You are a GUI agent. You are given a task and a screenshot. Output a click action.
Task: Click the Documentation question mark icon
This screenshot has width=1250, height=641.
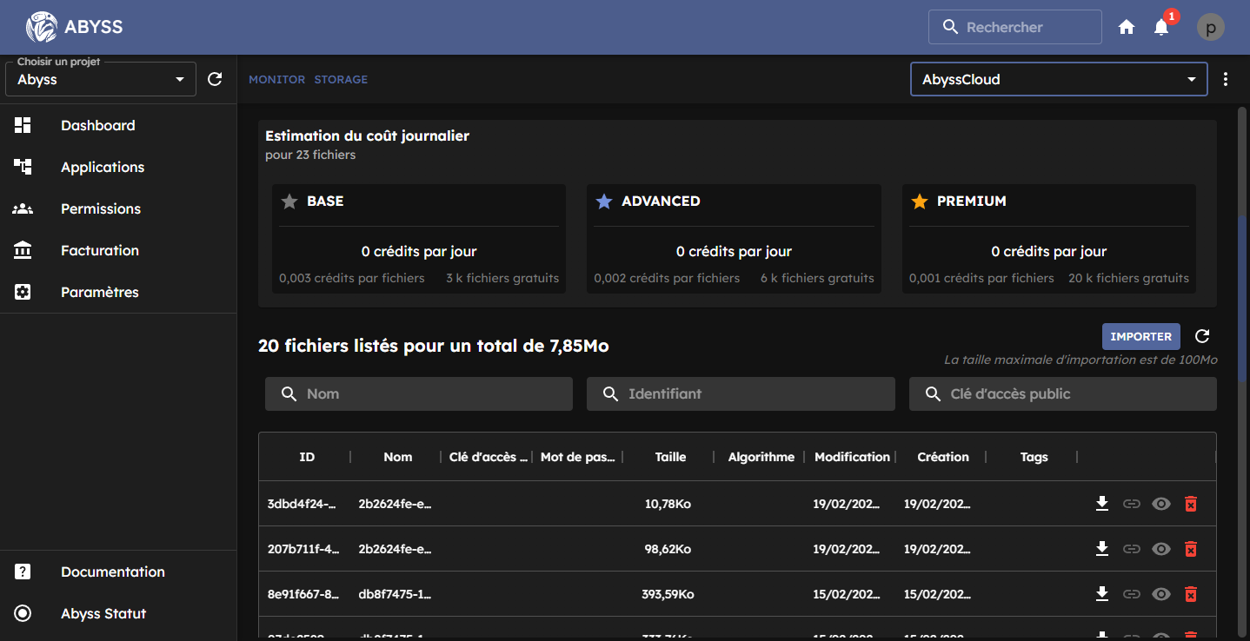(23, 572)
